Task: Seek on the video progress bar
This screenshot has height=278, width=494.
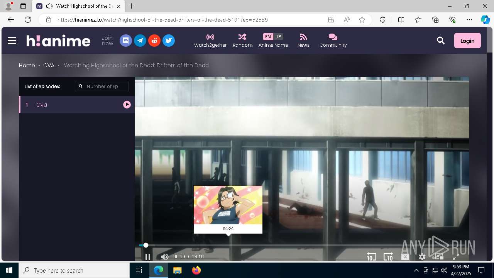Action: (x=302, y=245)
